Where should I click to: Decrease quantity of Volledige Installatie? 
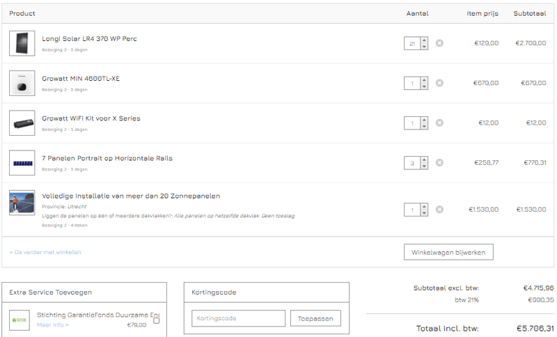tap(424, 212)
